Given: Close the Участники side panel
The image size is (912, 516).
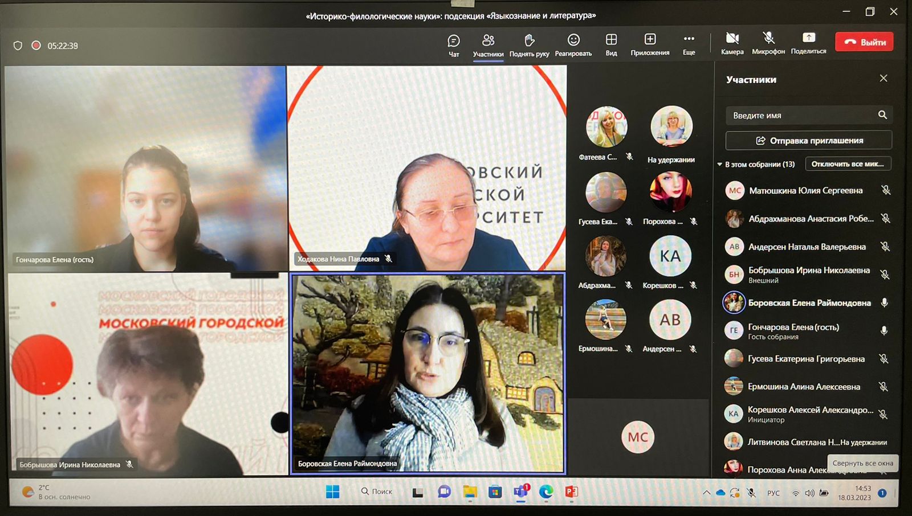Looking at the screenshot, I should click(883, 79).
